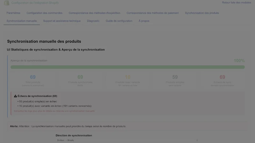Click the 100% progress value

(239, 61)
